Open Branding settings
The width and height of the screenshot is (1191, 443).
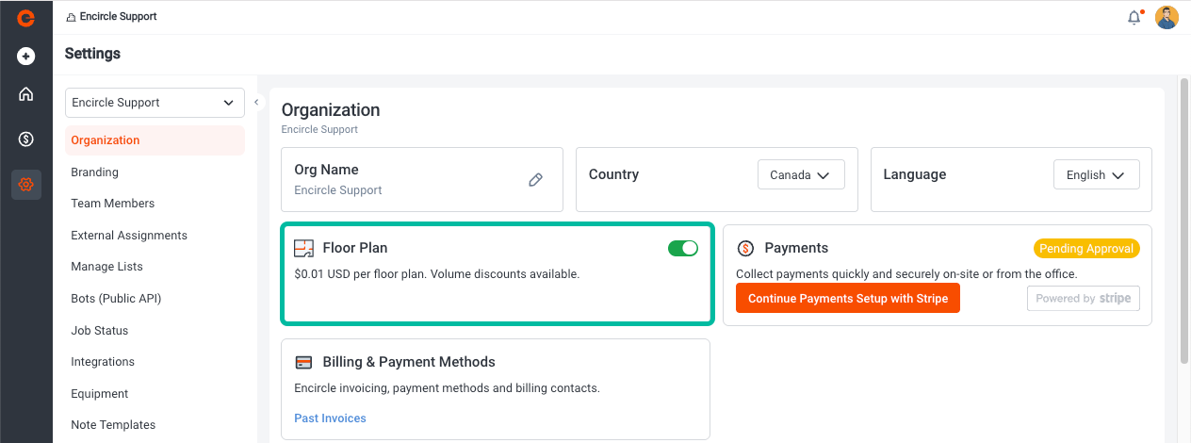coord(94,172)
